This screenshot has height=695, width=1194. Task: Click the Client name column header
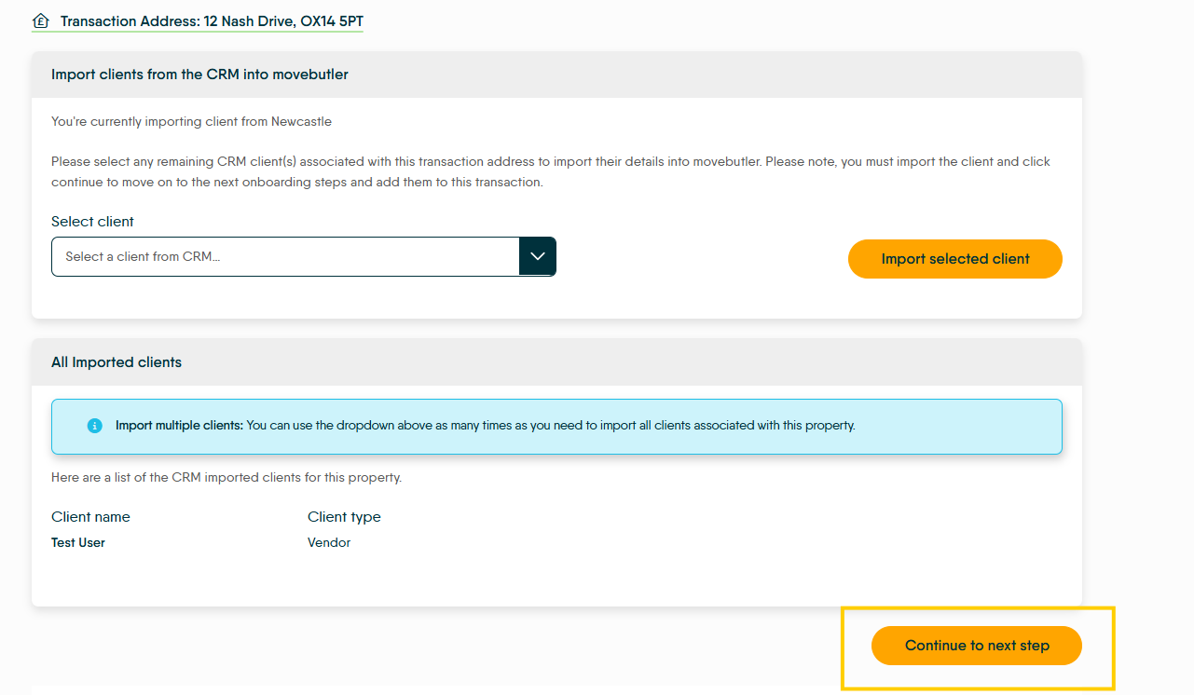point(90,517)
